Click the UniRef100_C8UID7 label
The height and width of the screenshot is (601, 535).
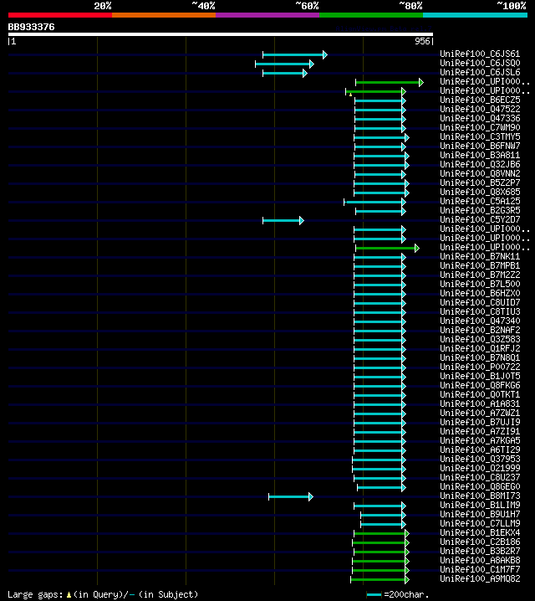480,302
